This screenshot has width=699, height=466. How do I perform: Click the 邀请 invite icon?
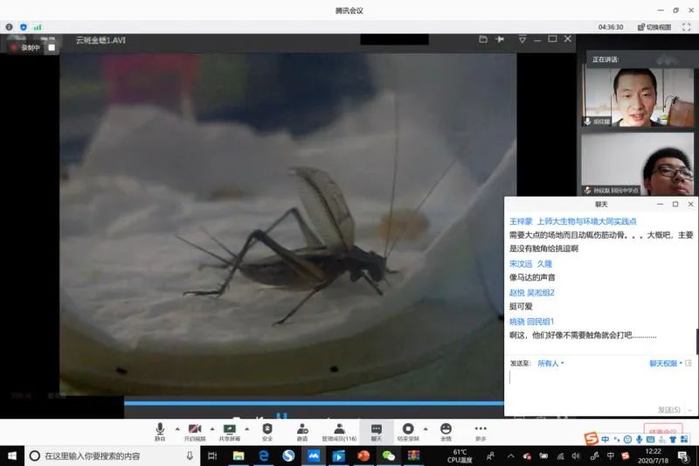pyautogui.click(x=302, y=429)
